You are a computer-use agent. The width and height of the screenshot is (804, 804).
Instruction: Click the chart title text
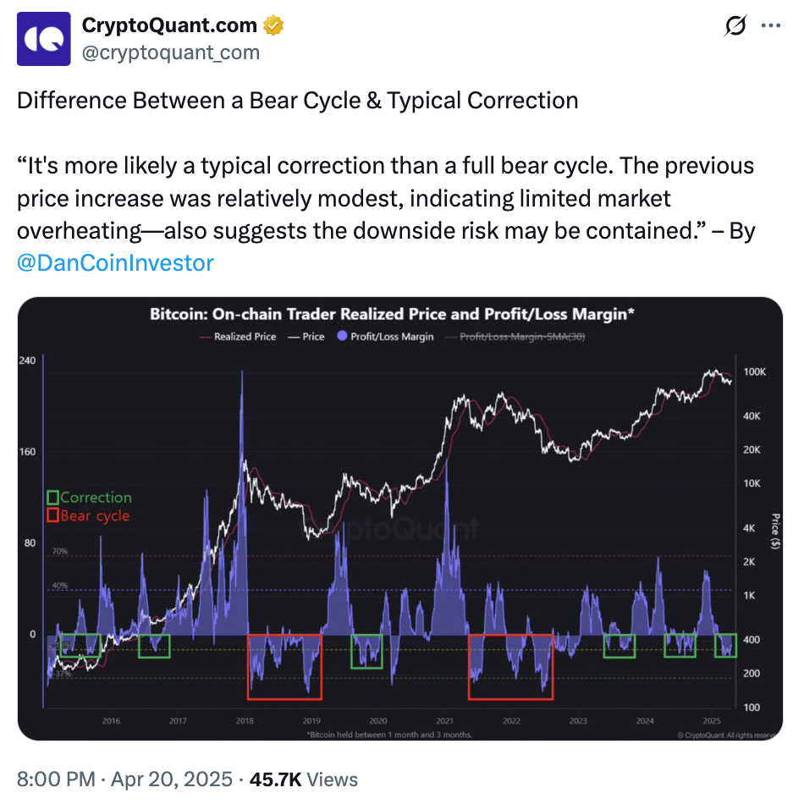tap(392, 315)
